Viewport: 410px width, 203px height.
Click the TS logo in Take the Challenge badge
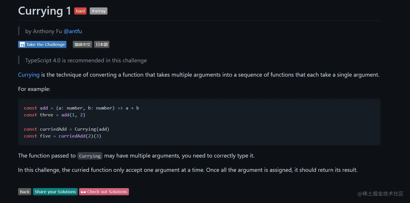pyautogui.click(x=22, y=45)
